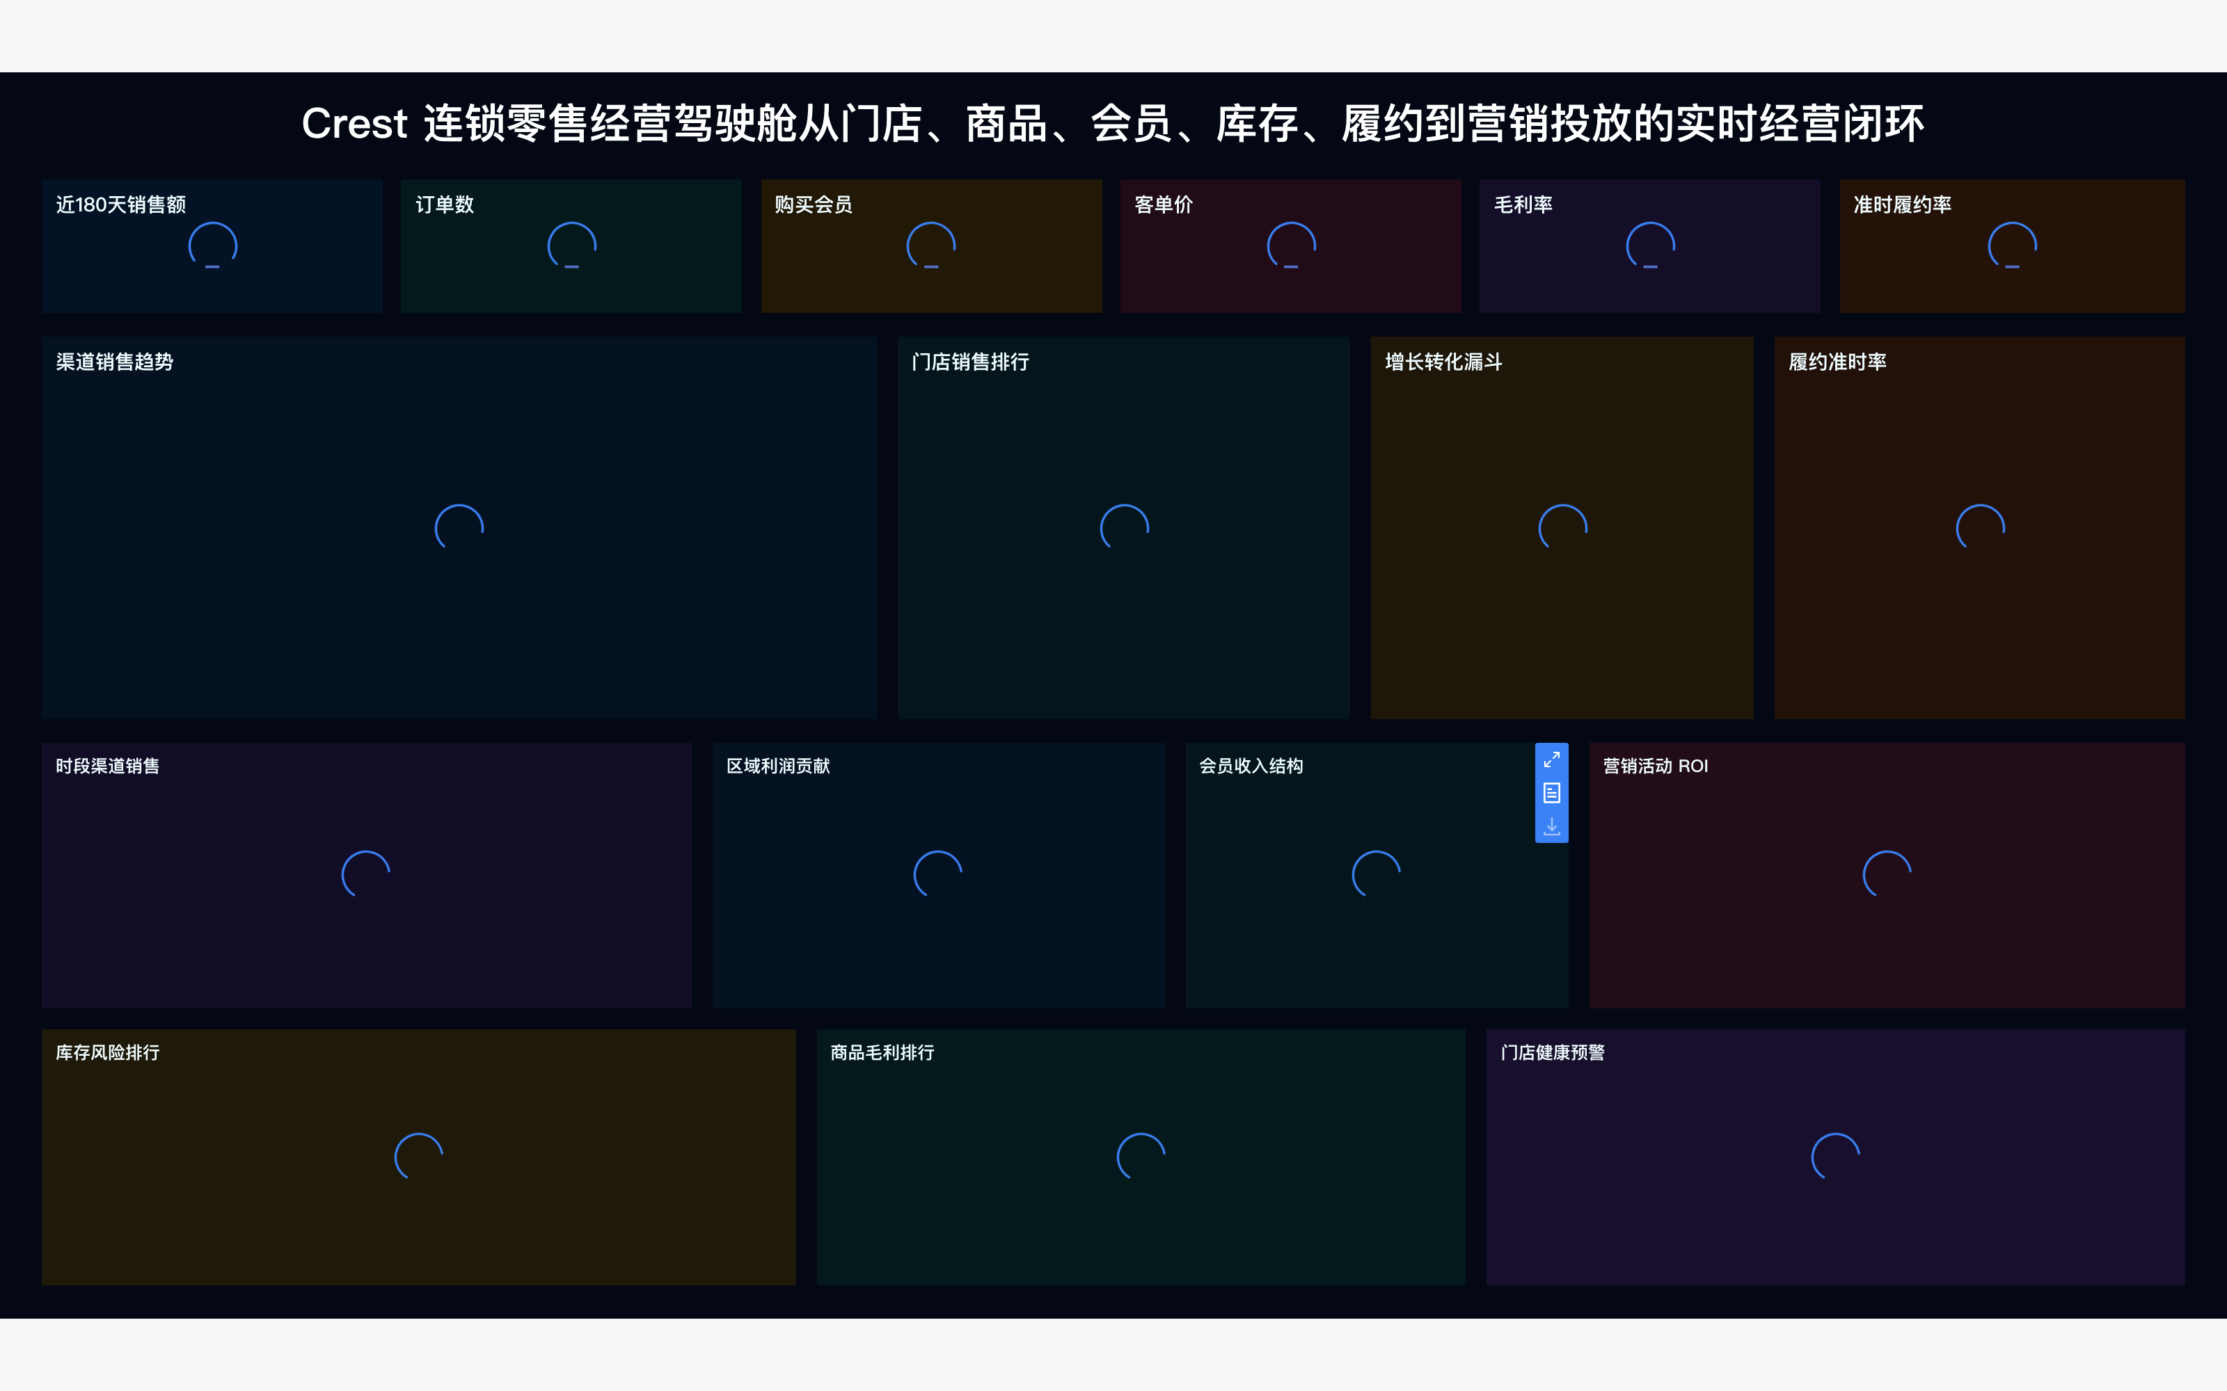
Task: Select the 商品毛利排行 panel title
Action: (882, 1052)
